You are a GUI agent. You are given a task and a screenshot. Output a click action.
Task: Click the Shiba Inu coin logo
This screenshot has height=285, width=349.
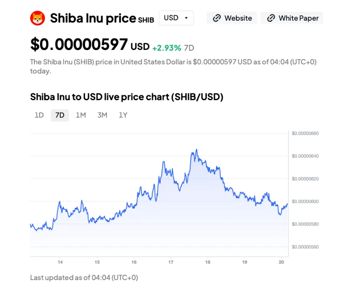point(38,18)
